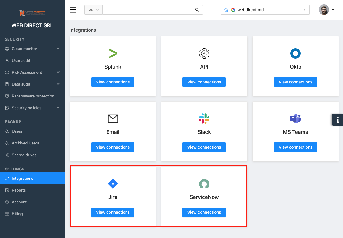Click the Ransomware protection shield icon
This screenshot has height=238, width=343.
[x=7, y=96]
